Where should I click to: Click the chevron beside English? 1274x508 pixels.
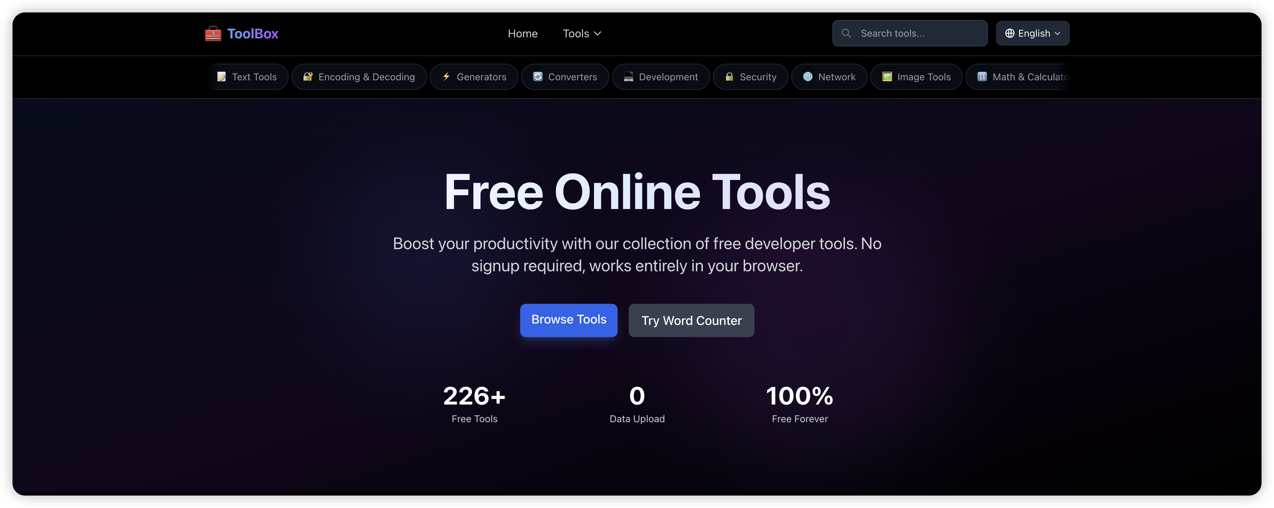click(1058, 33)
